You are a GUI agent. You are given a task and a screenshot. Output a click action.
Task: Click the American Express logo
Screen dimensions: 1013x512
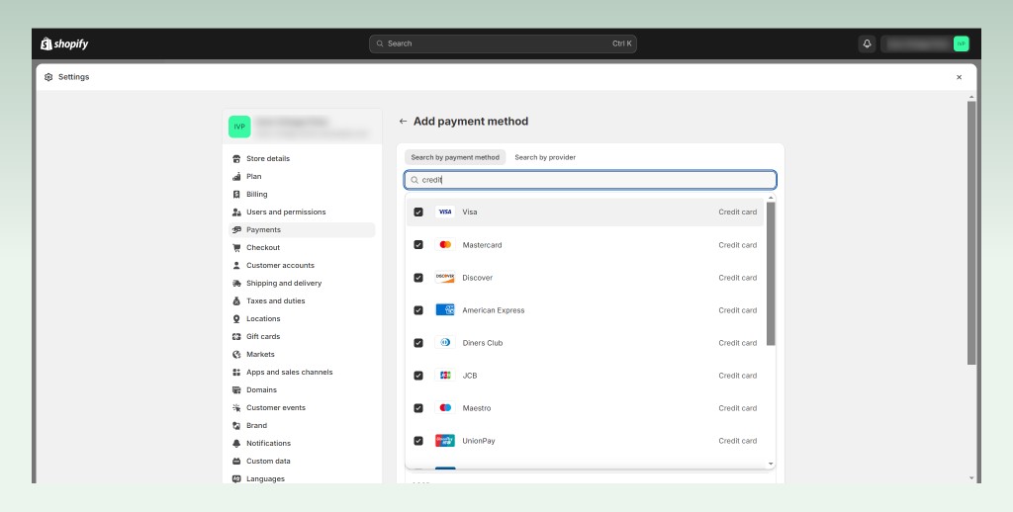click(x=445, y=310)
